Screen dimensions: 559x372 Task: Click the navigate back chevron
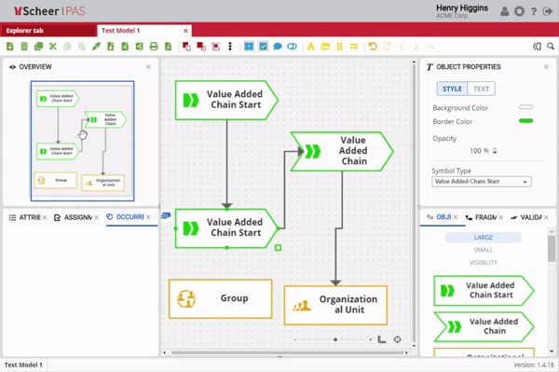pyautogui.click(x=402, y=47)
